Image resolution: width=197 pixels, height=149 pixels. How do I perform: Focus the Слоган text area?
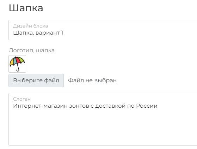coord(103,119)
